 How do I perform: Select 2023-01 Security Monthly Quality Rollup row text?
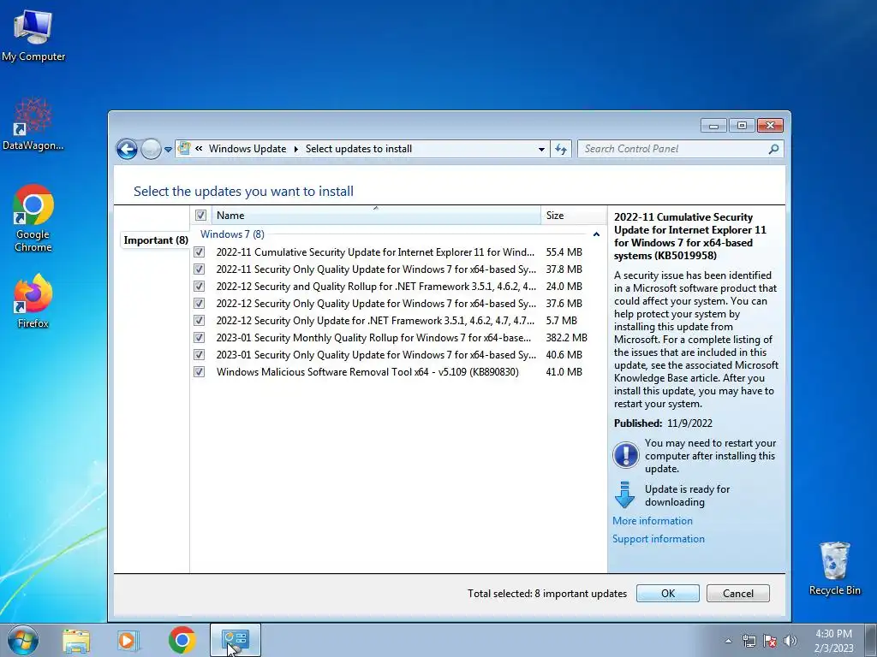(x=373, y=337)
